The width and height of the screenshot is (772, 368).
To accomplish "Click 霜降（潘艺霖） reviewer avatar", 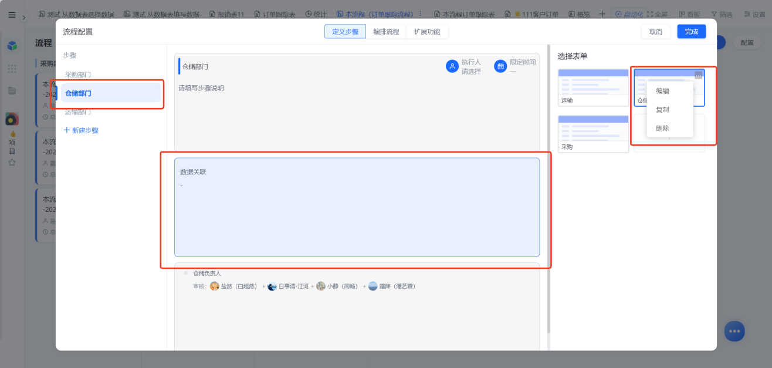I will [x=373, y=286].
